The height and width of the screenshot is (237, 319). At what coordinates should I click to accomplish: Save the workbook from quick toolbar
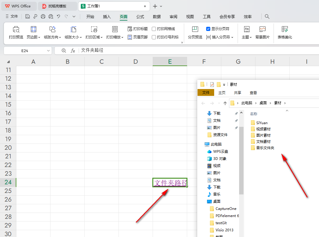pyautogui.click(x=27, y=16)
